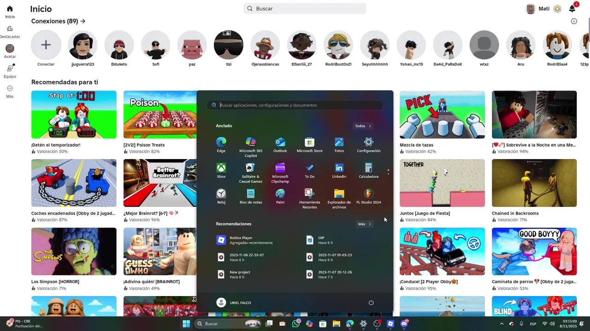Image resolution: width=590 pixels, height=331 pixels.
Task: Launch Paint from pinned apps
Action: (x=280, y=196)
